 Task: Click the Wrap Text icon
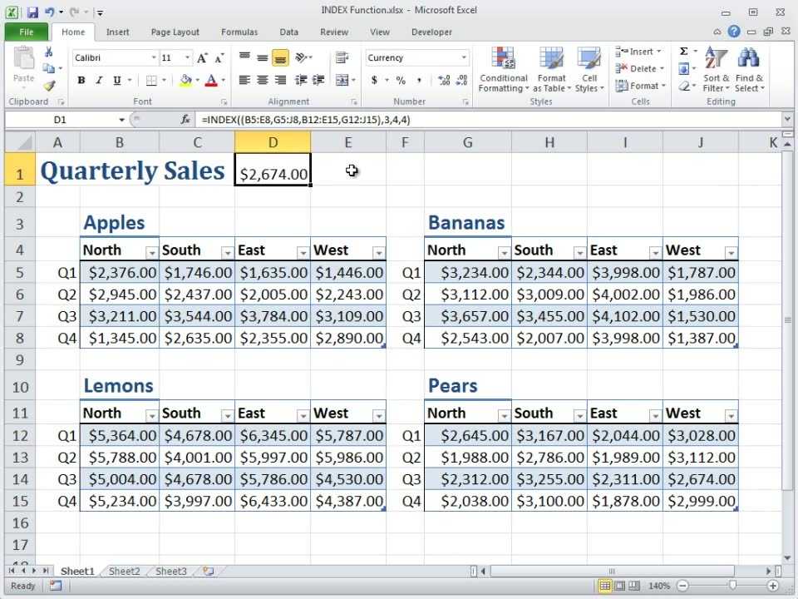342,58
